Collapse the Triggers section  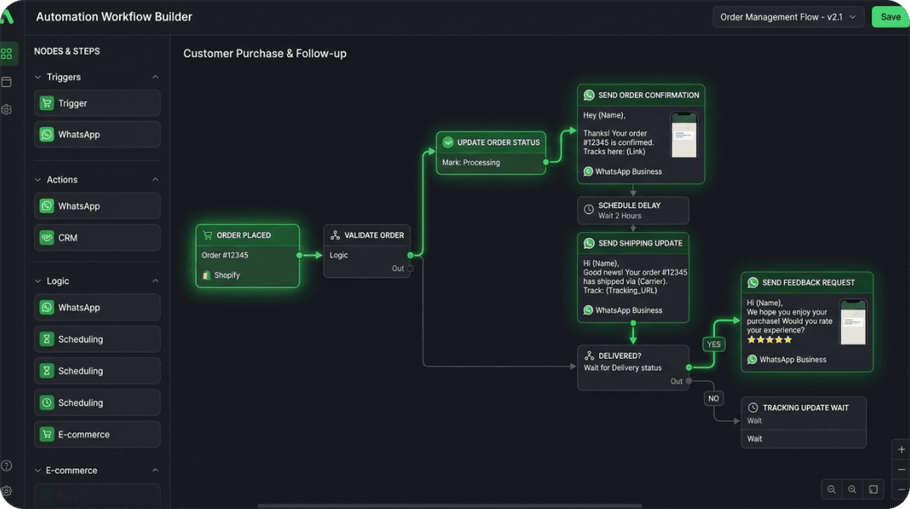point(155,77)
